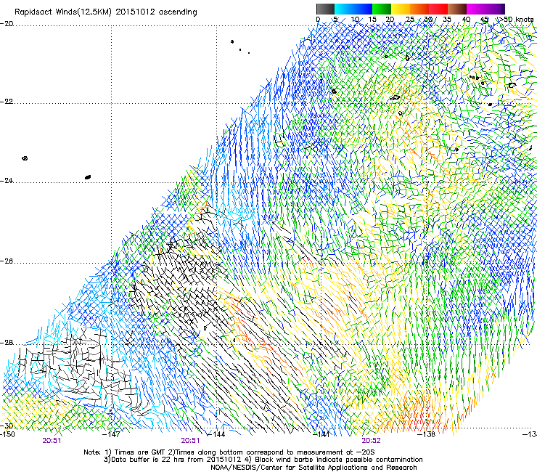This screenshot has height=472, width=537.
Task: Click the 'Data buffer is 22 hrs' note line
Action: [x=263, y=460]
